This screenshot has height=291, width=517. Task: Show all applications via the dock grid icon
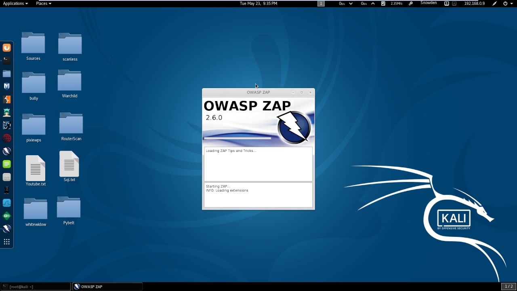point(6,242)
